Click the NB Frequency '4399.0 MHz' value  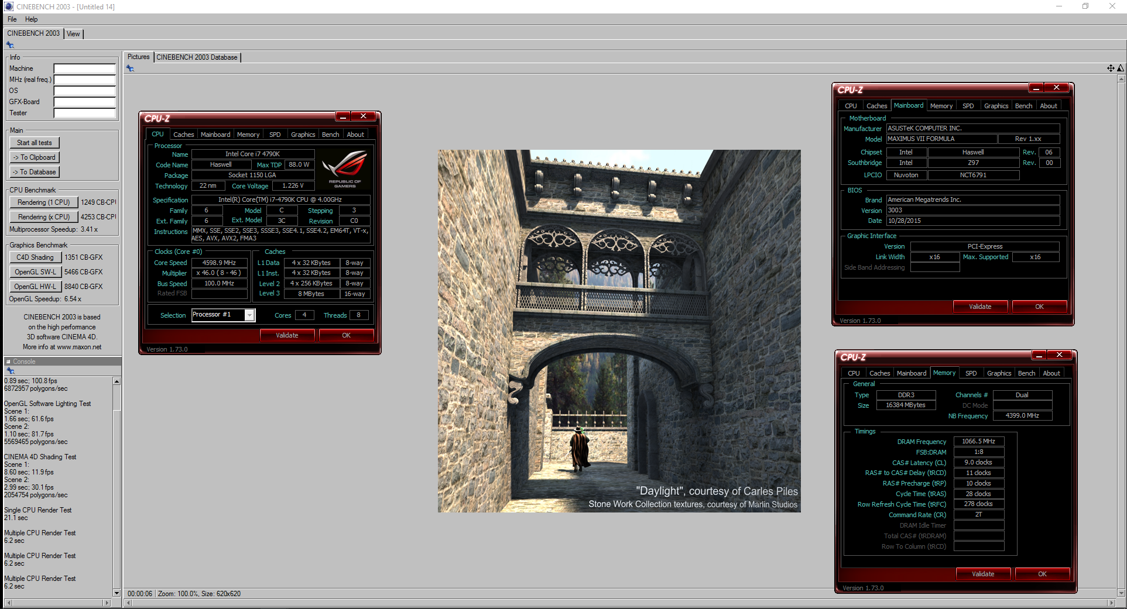coord(1022,416)
